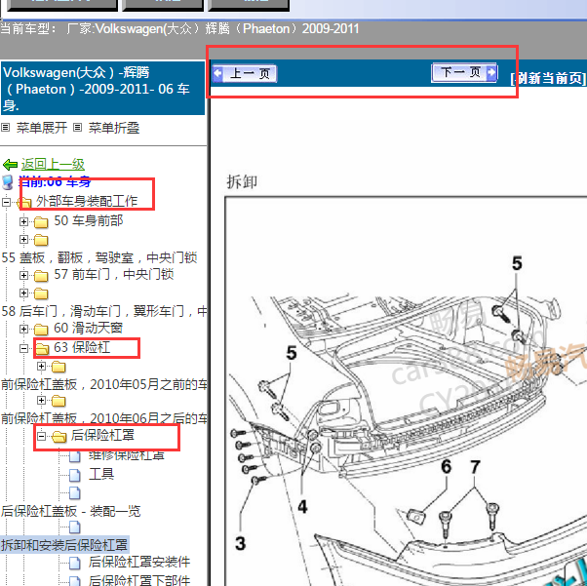Expand the 55 盖板，翻板 node
The height and width of the screenshot is (586, 587).
point(24,239)
